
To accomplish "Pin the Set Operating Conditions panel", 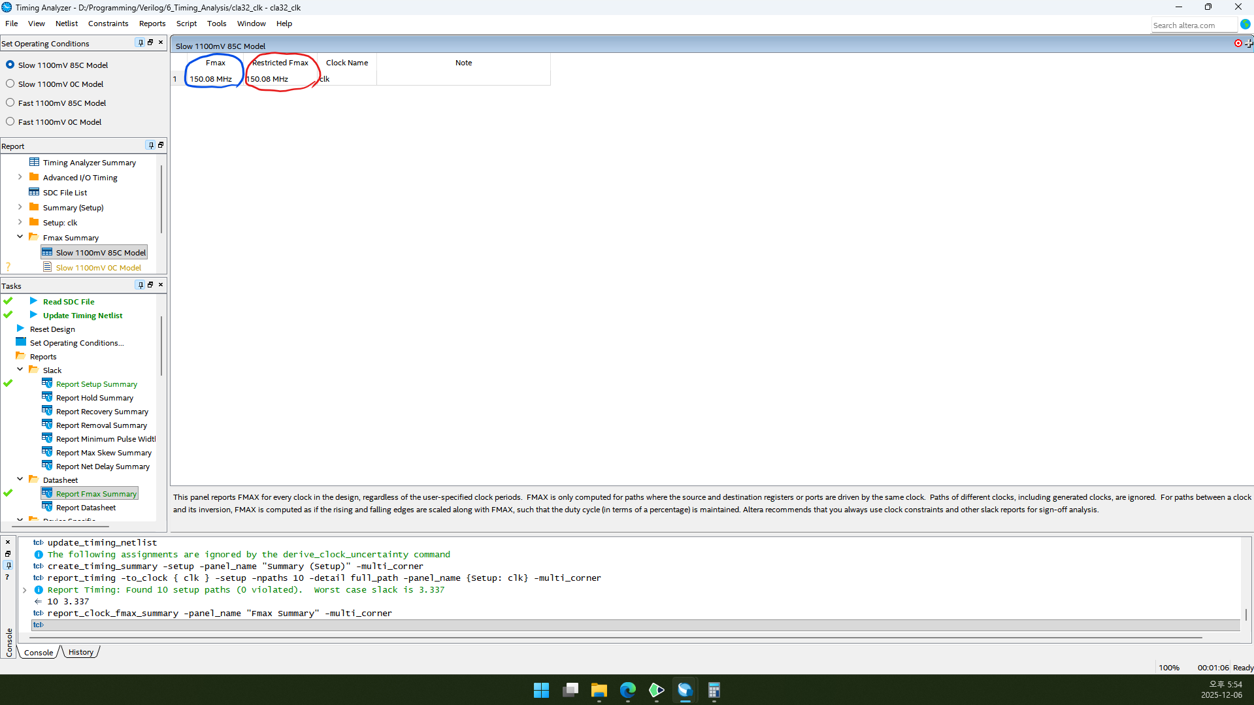I will (140, 42).
